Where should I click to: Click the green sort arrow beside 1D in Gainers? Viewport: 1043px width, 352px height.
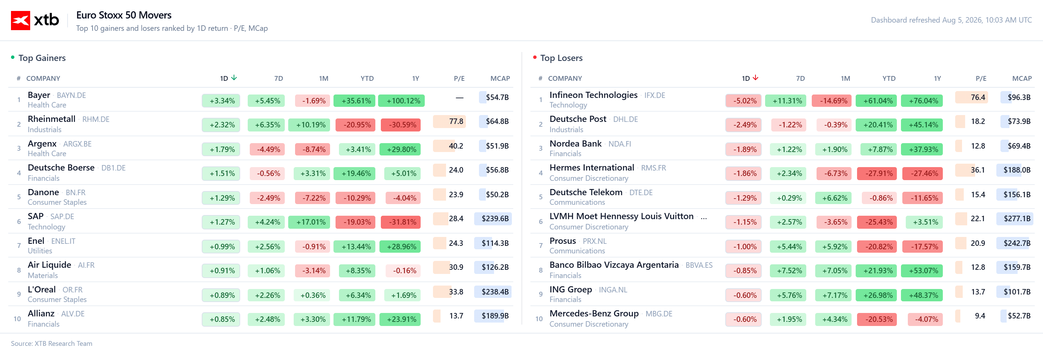pyautogui.click(x=234, y=78)
